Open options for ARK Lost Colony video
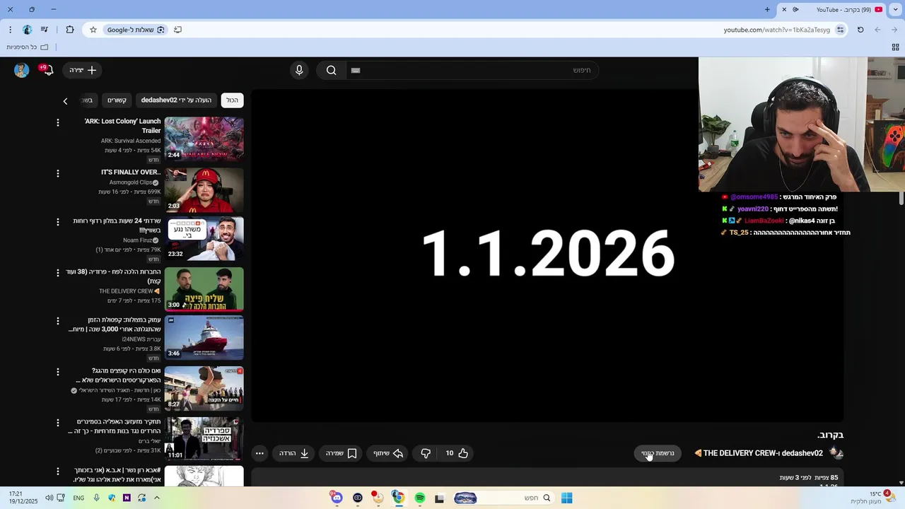The width and height of the screenshot is (905, 509). pyautogui.click(x=58, y=122)
